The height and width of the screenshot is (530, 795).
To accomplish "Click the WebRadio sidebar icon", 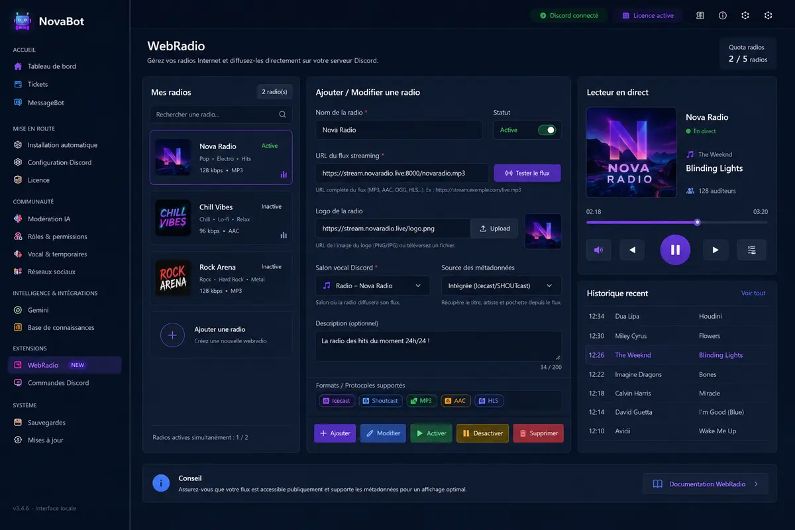I will tap(19, 365).
